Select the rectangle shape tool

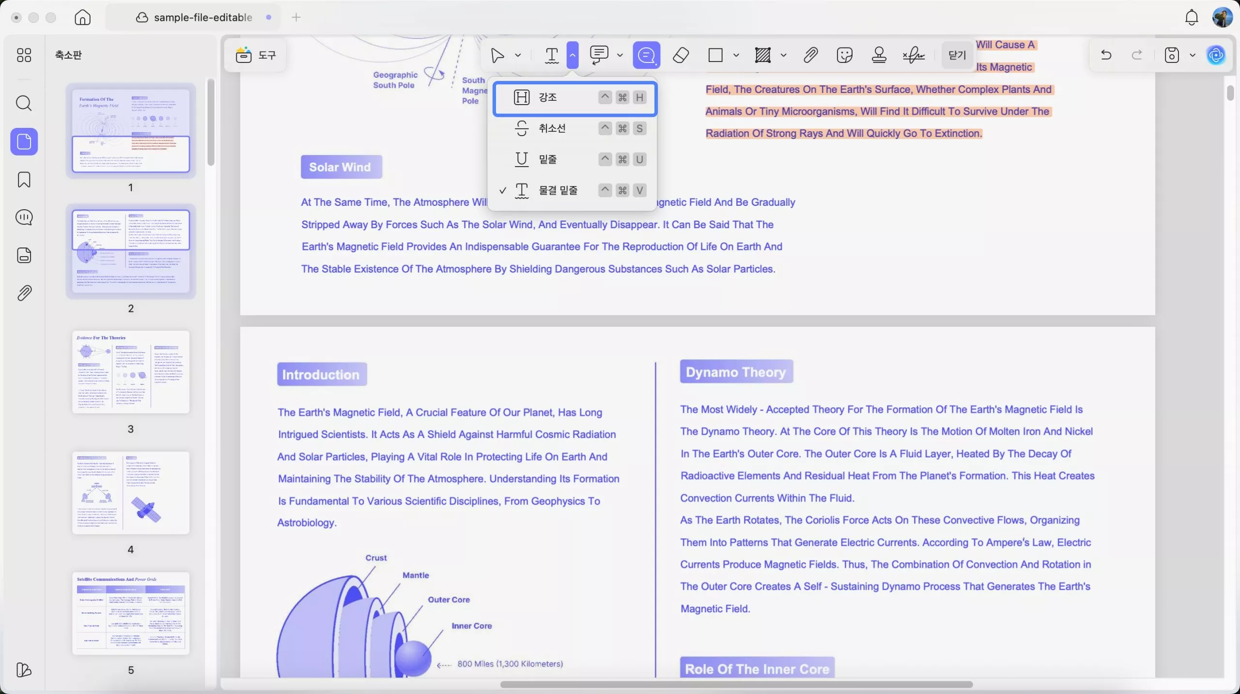tap(715, 55)
